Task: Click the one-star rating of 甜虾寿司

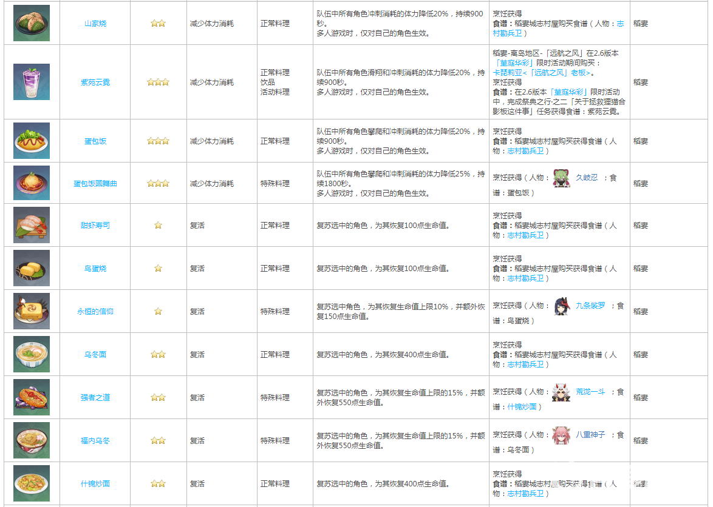Action: pyautogui.click(x=159, y=226)
